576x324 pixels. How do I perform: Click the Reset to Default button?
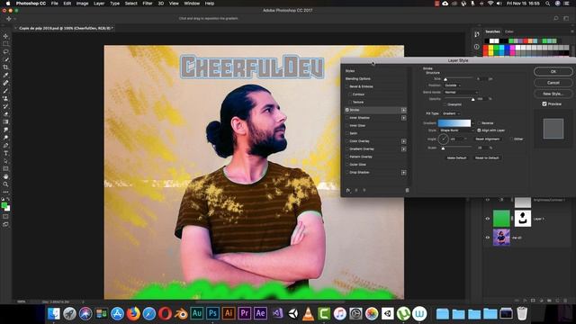(487, 157)
